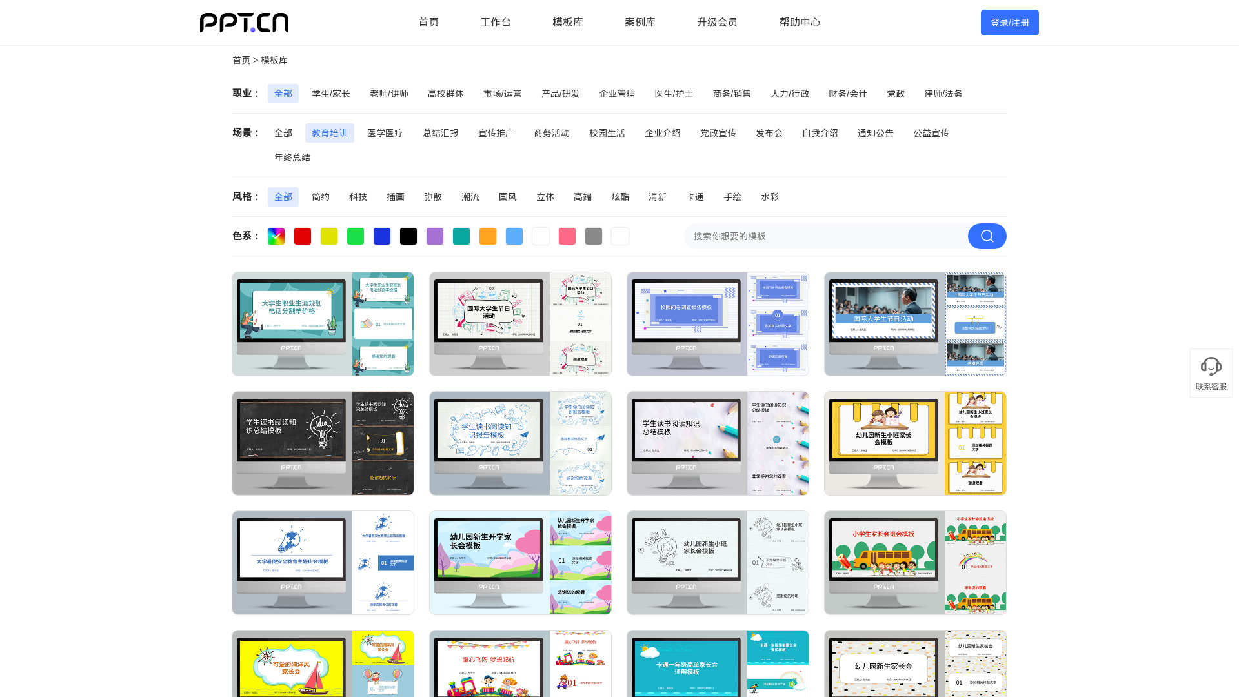Viewport: 1239px width, 697px height.
Task: Filter by gray color swatch
Action: point(594,236)
